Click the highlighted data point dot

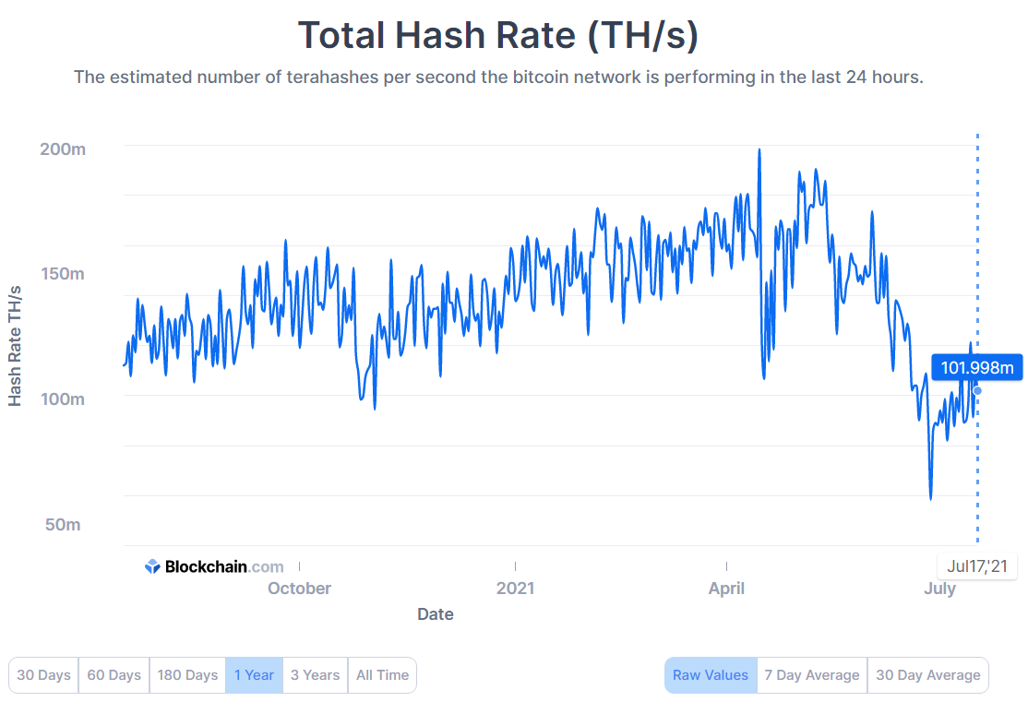(x=977, y=390)
